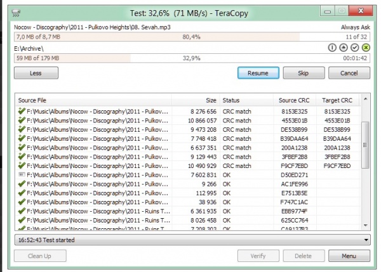Click the circled up-arrow eject icon
This screenshot has height=272, width=381.
click(x=344, y=48)
